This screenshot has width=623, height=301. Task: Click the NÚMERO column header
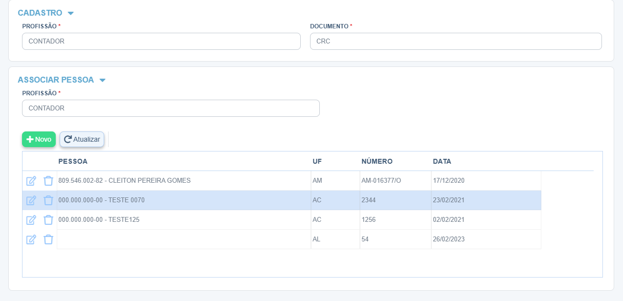point(377,161)
